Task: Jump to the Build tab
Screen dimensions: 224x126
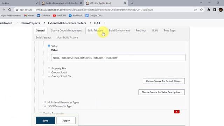Action: point(155,30)
